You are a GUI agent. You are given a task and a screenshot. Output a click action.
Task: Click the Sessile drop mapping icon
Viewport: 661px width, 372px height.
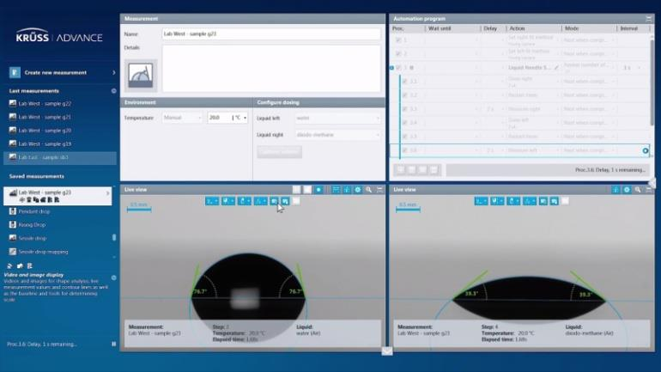pyautogui.click(x=13, y=252)
